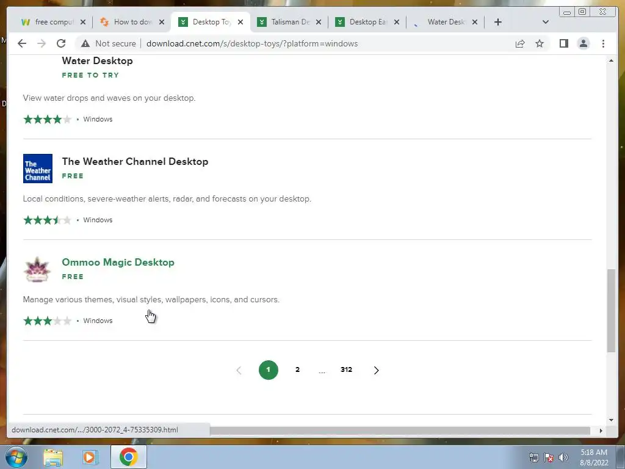Click the Water Desktop four-star rating
Screen dimensions: 625x469
(47, 119)
